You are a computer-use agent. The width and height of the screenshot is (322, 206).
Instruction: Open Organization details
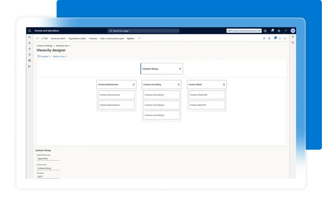point(77,38)
